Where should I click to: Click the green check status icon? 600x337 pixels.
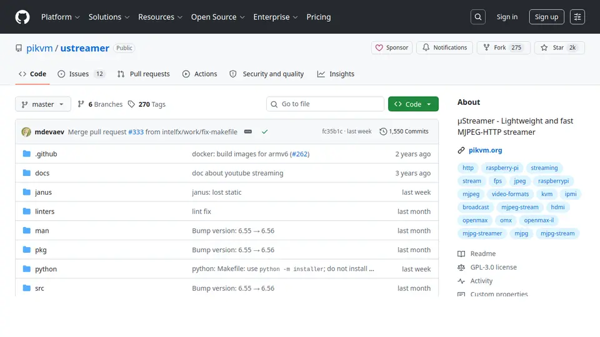pos(265,132)
